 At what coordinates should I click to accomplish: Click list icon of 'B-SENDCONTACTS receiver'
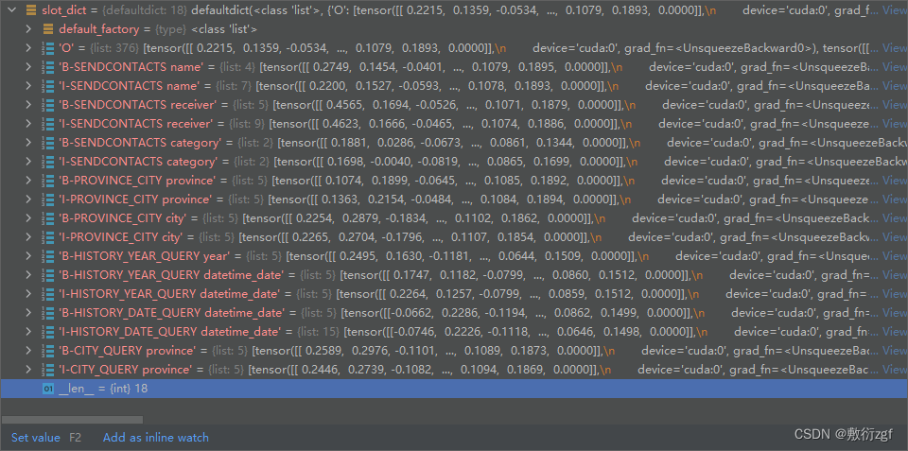click(x=48, y=105)
